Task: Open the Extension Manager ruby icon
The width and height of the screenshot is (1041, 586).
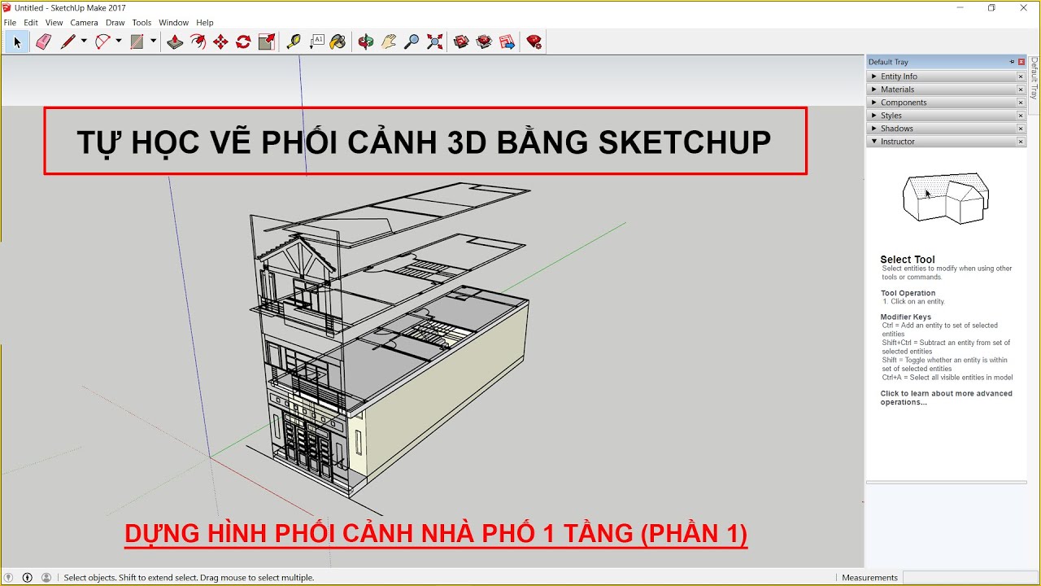Action: point(534,42)
